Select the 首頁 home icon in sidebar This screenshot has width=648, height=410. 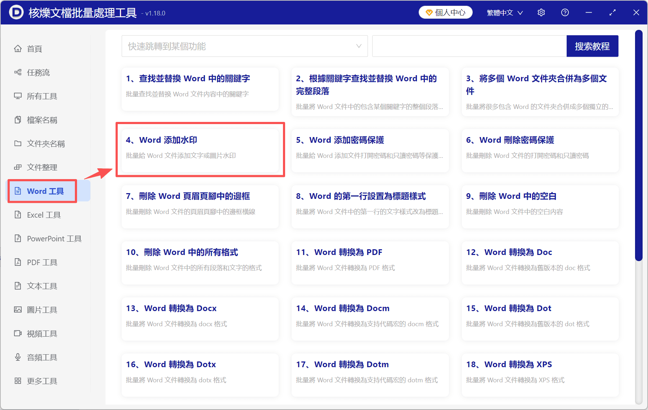click(x=18, y=49)
